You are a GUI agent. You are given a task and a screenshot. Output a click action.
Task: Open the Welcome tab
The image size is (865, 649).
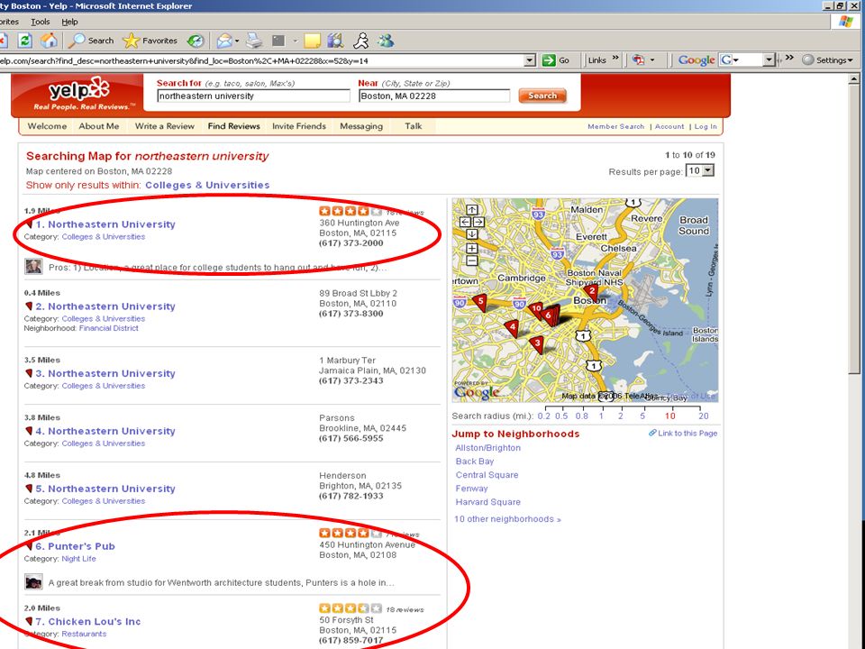click(47, 126)
